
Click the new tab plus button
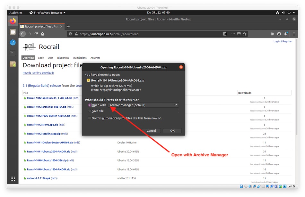(68, 26)
